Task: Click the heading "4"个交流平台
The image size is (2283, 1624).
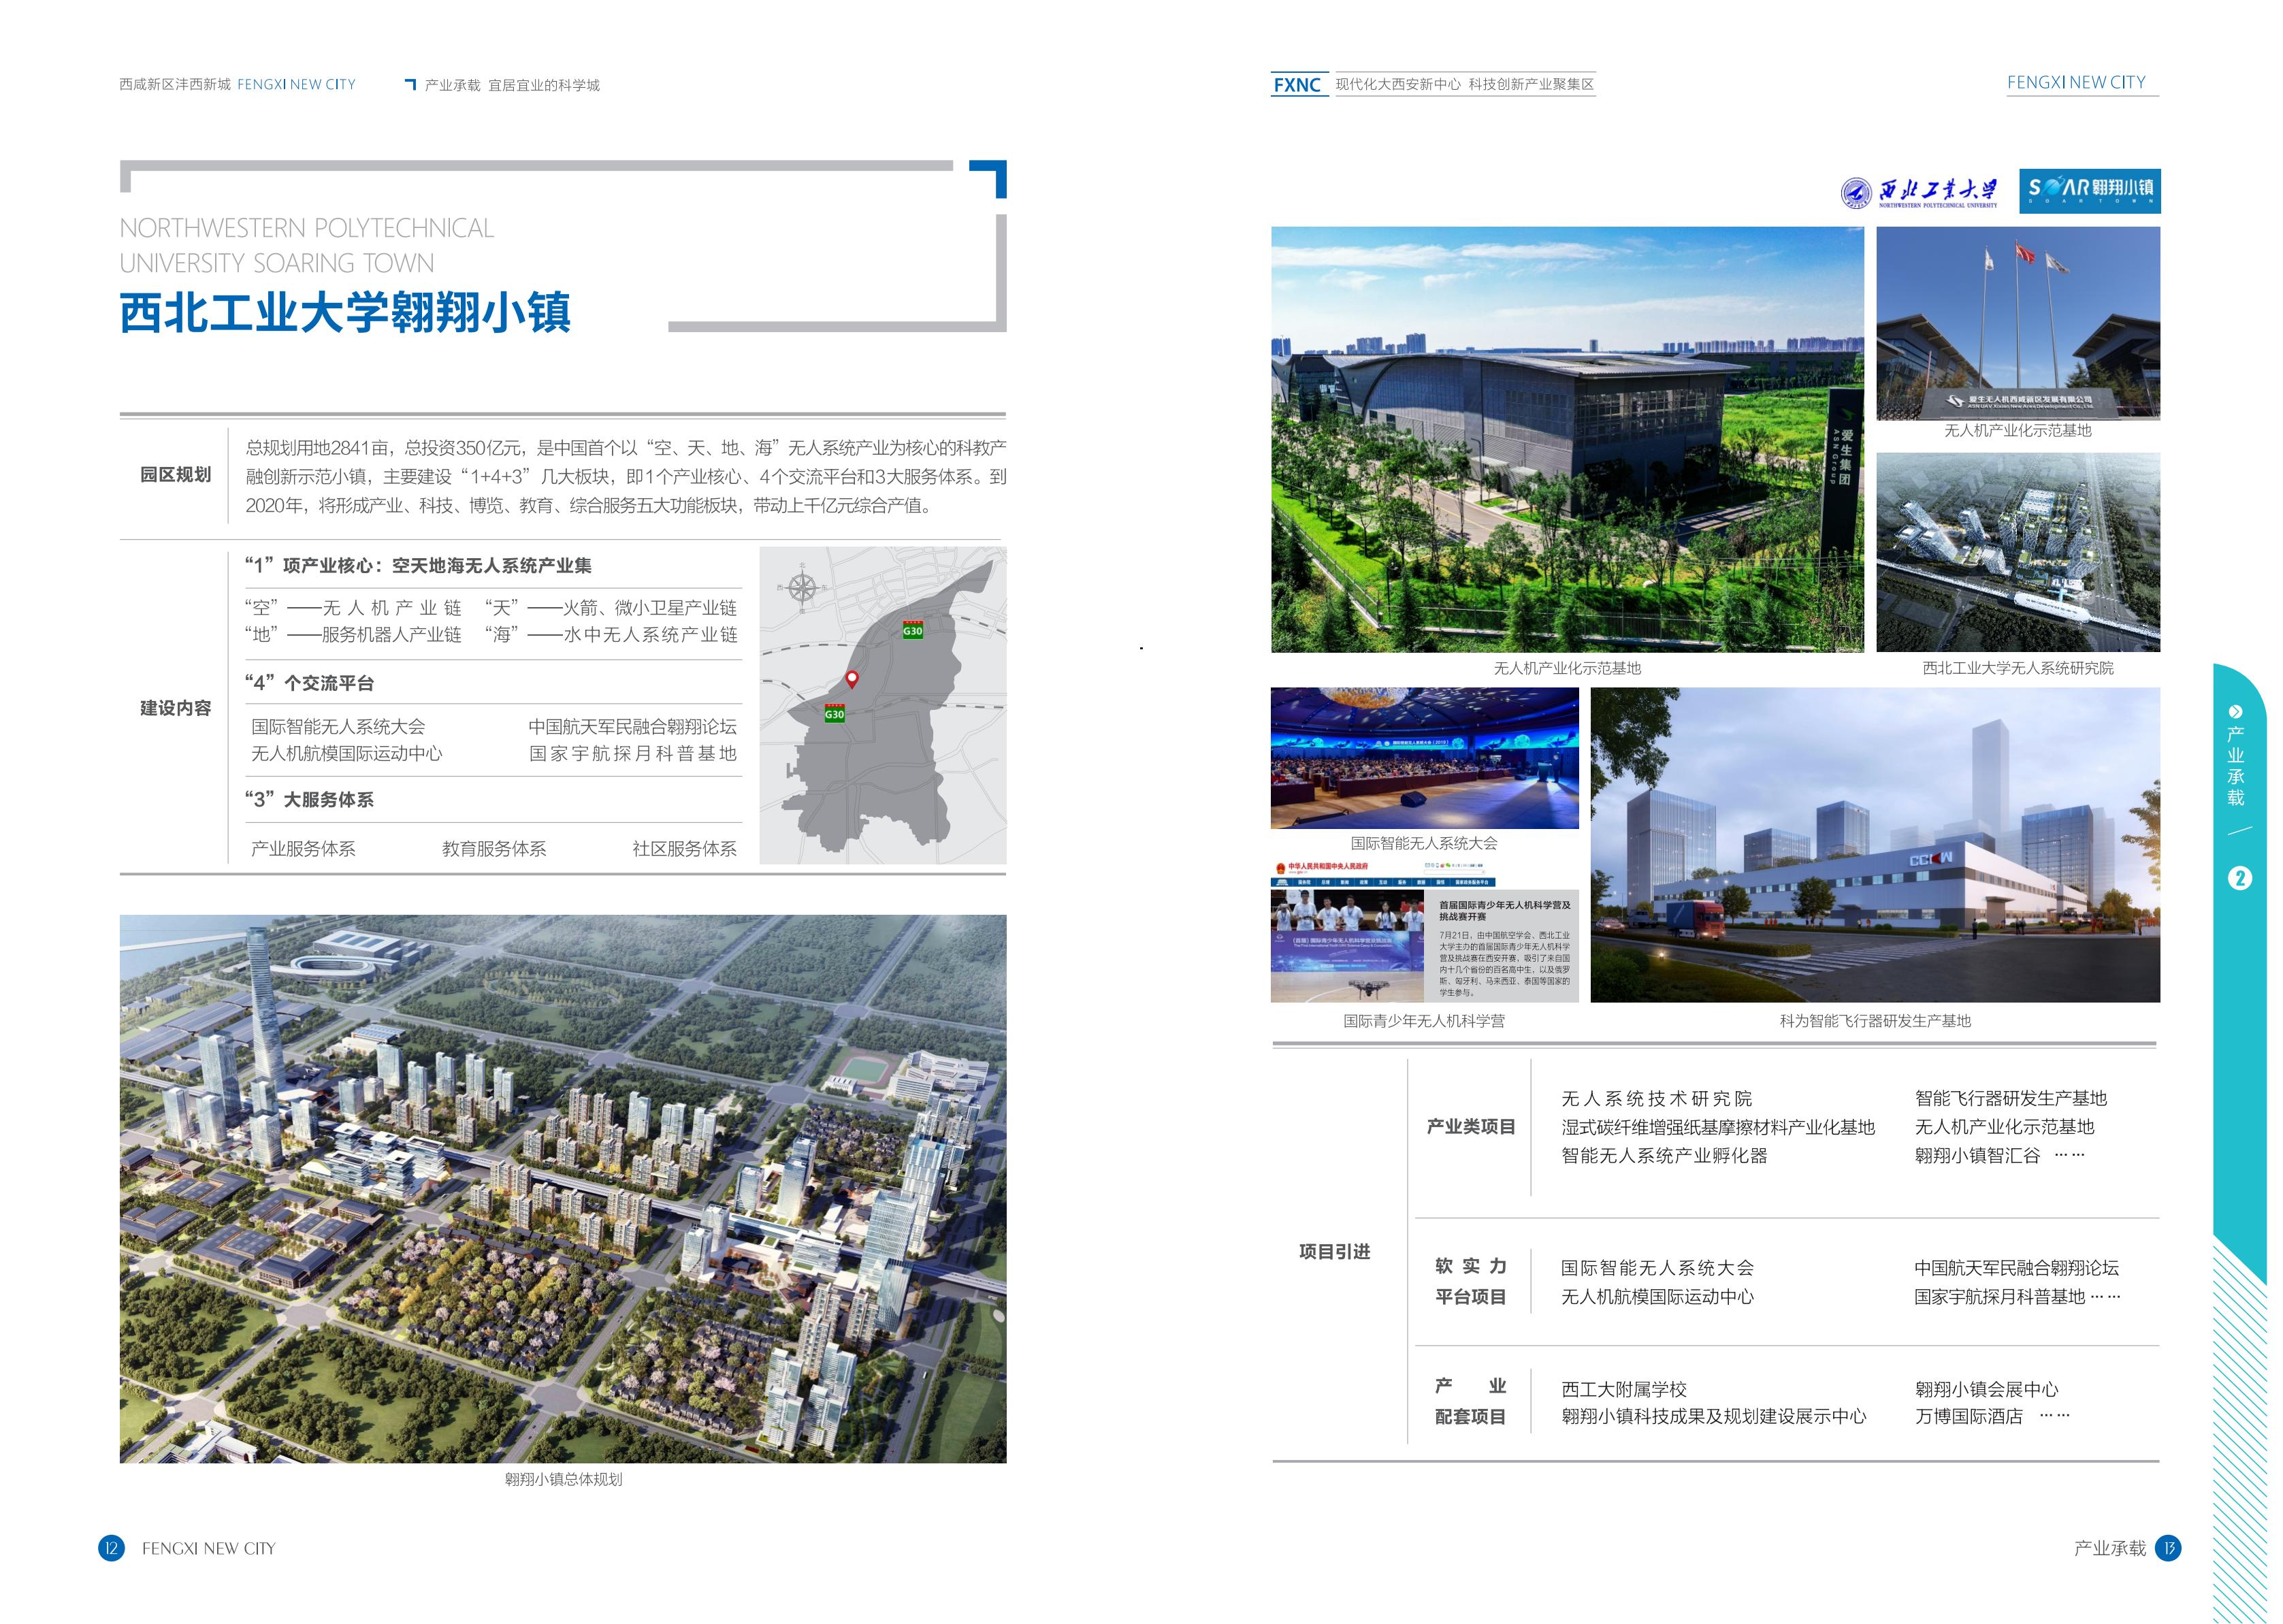Action: coord(309,683)
